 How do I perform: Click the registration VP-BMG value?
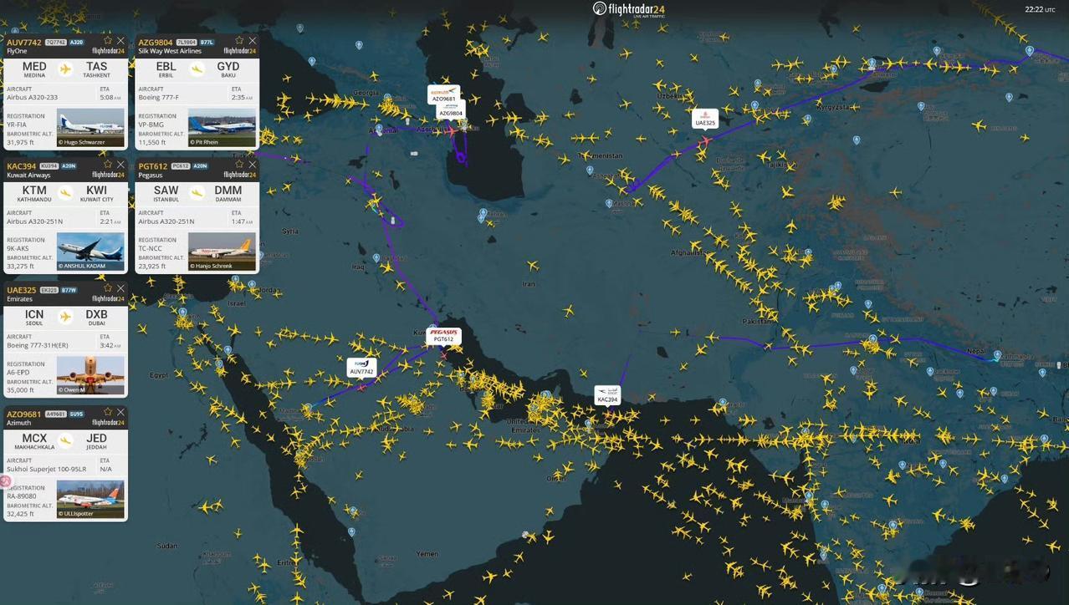(151, 125)
